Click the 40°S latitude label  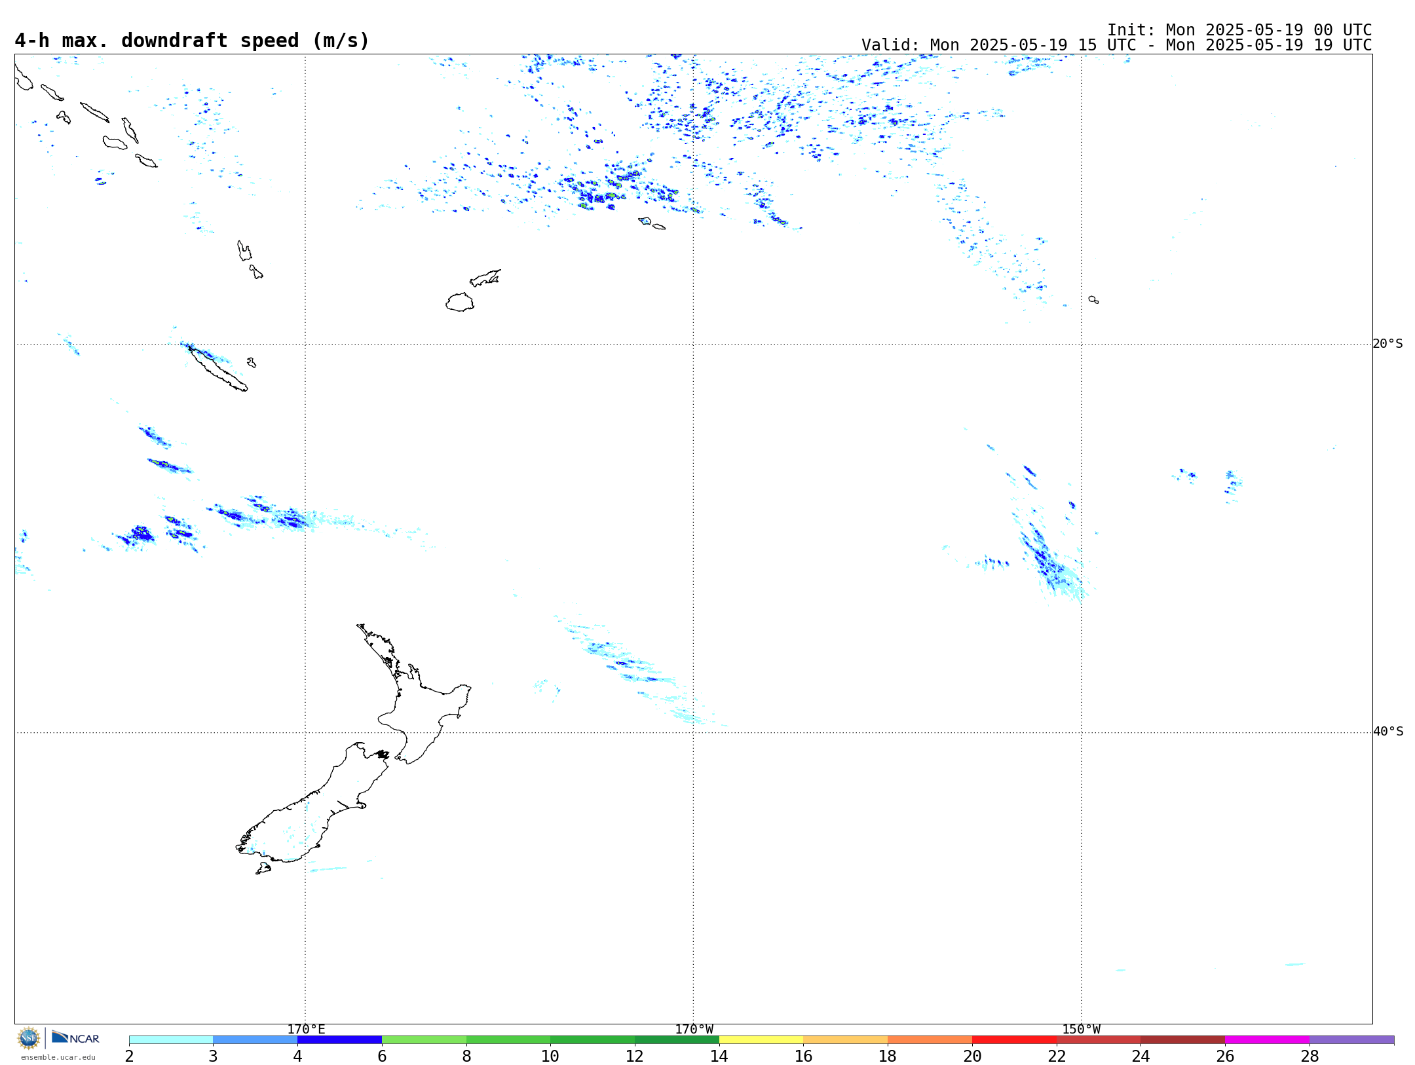pos(1387,732)
